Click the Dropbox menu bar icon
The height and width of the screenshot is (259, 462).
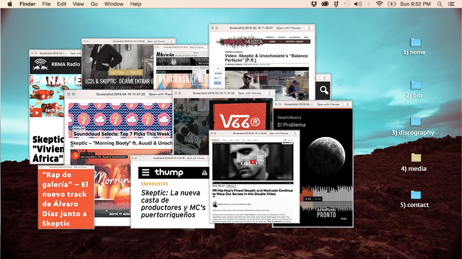314,4
